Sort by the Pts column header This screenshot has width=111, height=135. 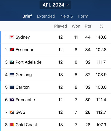(x=88, y=26)
